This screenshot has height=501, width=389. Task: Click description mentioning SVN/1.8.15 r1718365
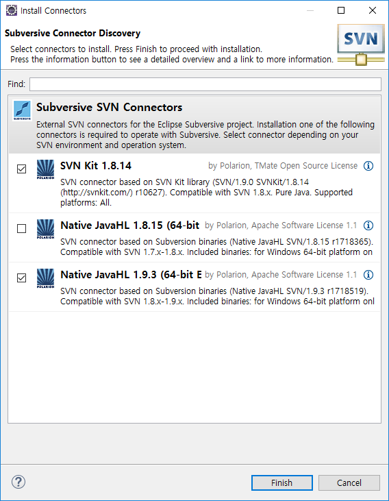pos(217,247)
